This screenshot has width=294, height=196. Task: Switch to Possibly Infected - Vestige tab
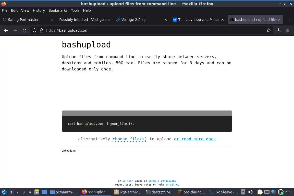point(83,20)
